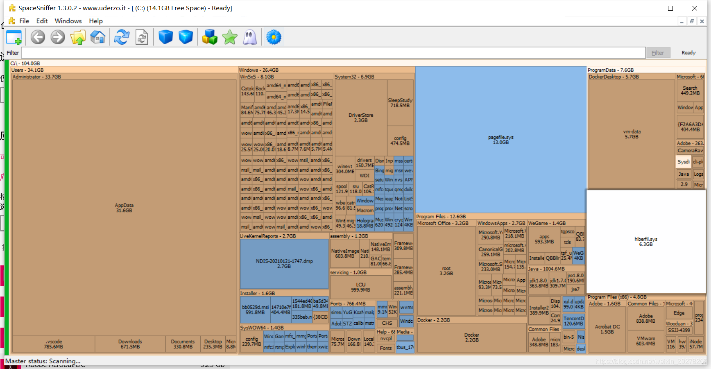Select the pagefile.sys 13.0GB block
The image size is (711, 369).
point(500,140)
